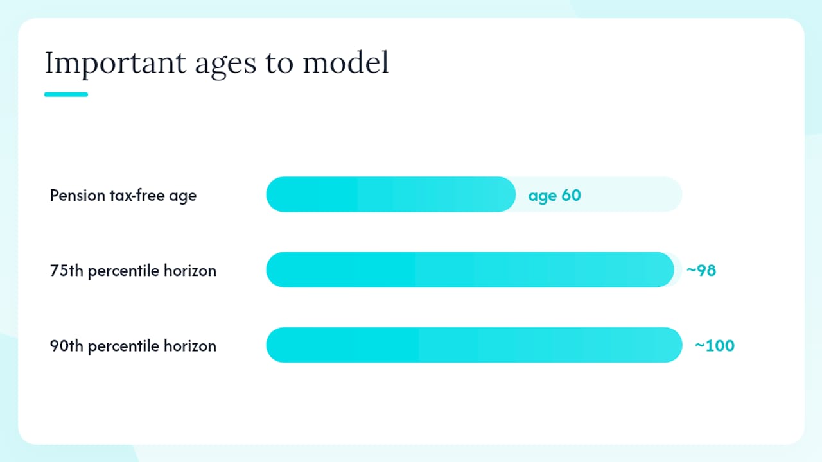Click "75th" in the second row label
The image size is (822, 462).
point(67,270)
